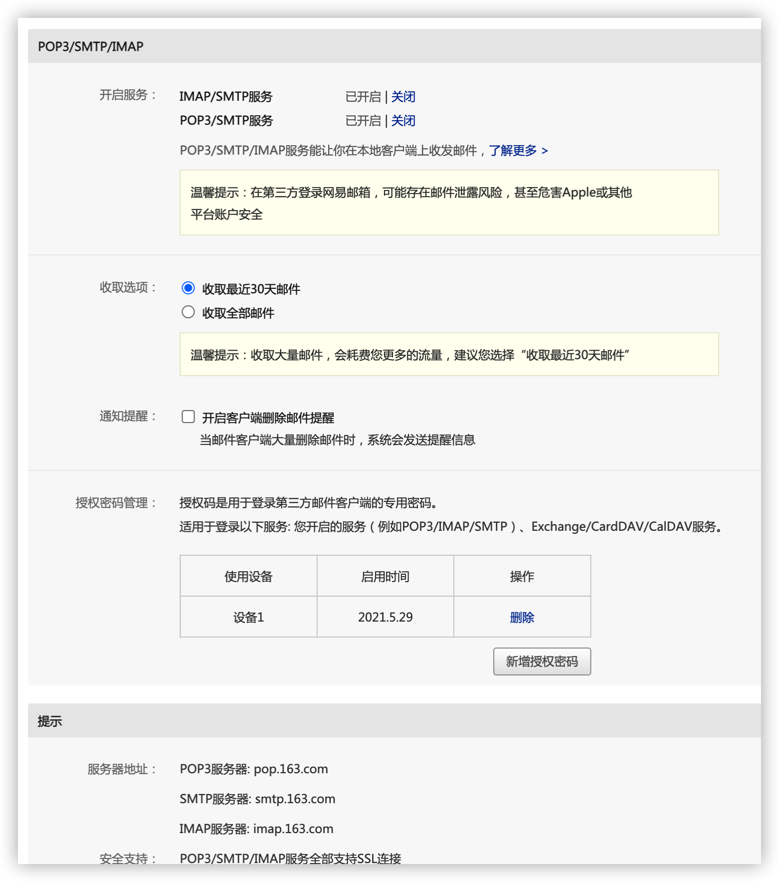Open the 了解更多 link
This screenshot has height=882, width=779.
(518, 150)
